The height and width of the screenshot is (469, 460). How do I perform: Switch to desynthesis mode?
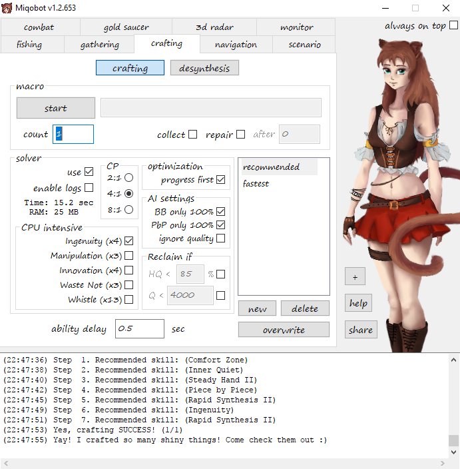point(204,68)
